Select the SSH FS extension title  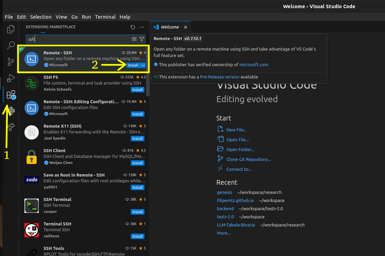[x=51, y=77]
